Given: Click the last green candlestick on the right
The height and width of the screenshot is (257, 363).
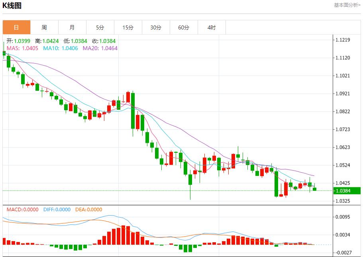Looking at the screenshot, I should (x=314, y=189).
